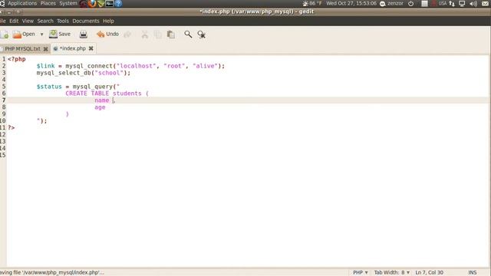The image size is (491, 276).
Task: Click the Copy icon
Action: [x=157, y=34]
